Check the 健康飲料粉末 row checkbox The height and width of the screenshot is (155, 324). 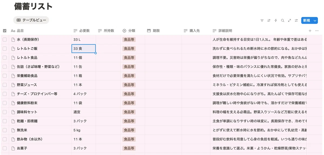click(5, 103)
